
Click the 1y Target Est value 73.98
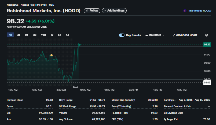pyautogui.click(x=207, y=119)
